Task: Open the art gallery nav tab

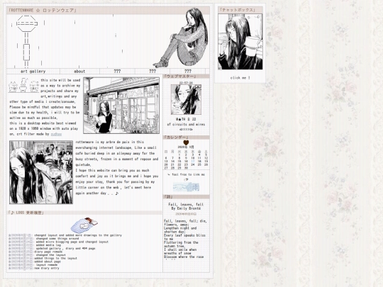Action: (33, 72)
